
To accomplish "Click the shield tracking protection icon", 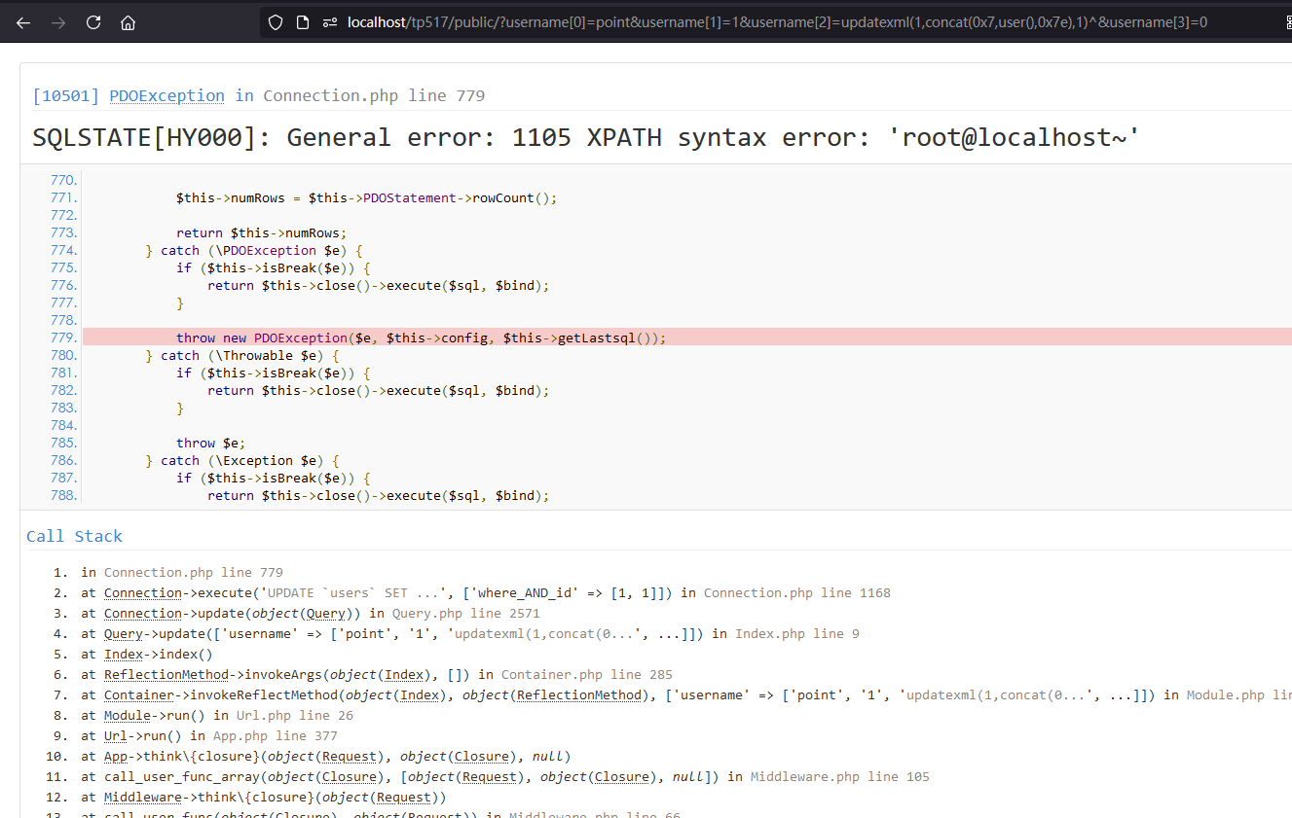I will (276, 22).
